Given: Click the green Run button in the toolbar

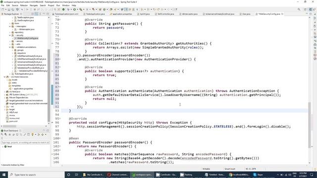Looking at the screenshot, I should [74, 9].
